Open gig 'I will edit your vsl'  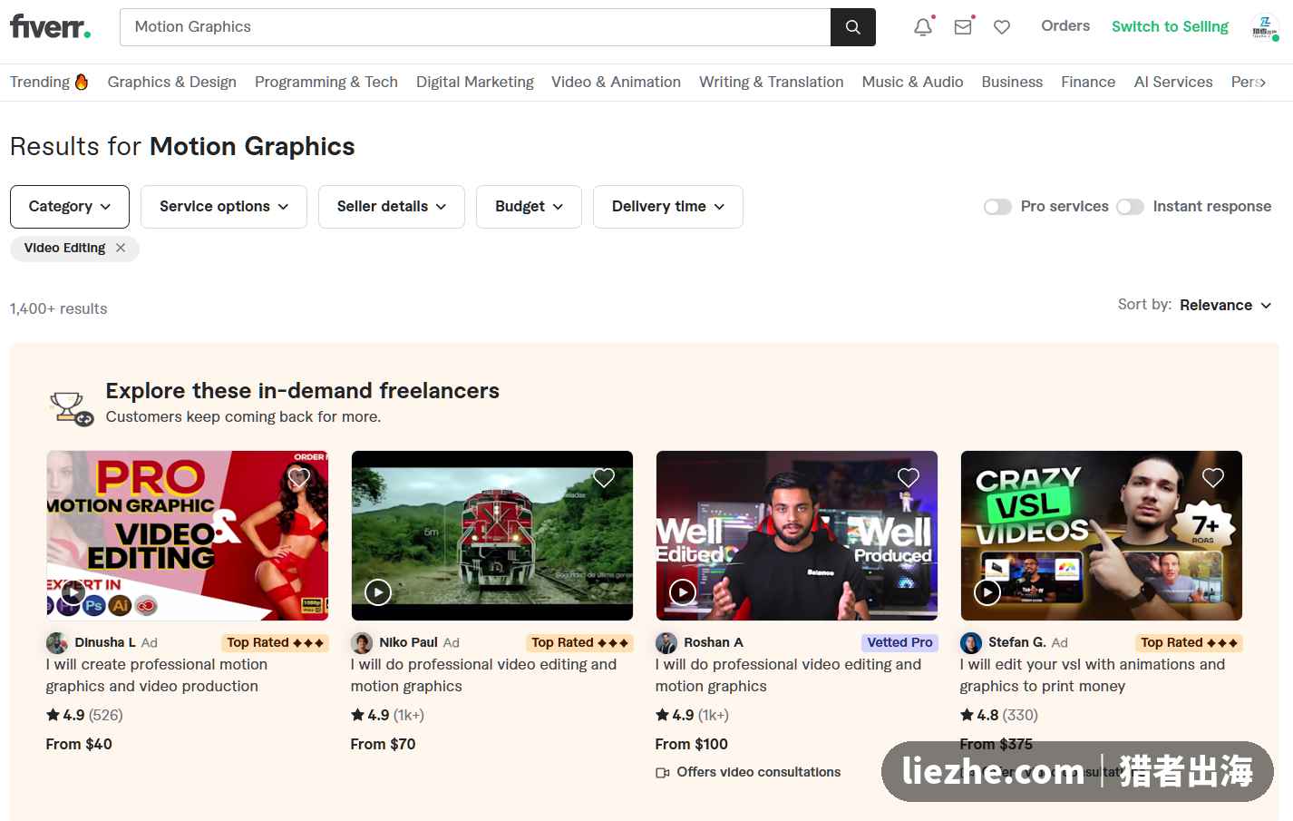click(x=1093, y=675)
